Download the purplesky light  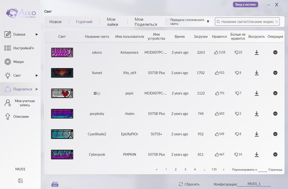[256, 114]
